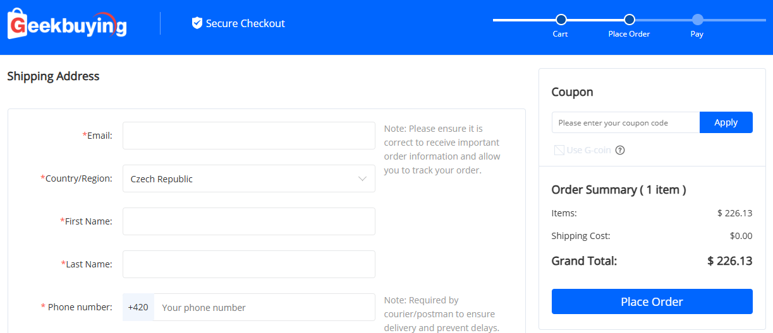Click the Secure Checkout shield icon
Viewport: 773px width, 333px height.
(197, 23)
